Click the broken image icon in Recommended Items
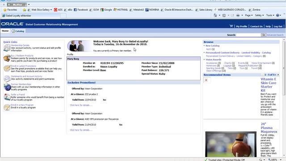 click(x=206, y=80)
